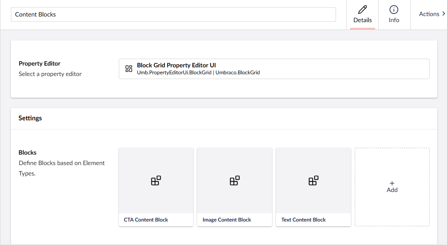Click the pencil icon on Details tab
The image size is (447, 245).
pos(363,10)
